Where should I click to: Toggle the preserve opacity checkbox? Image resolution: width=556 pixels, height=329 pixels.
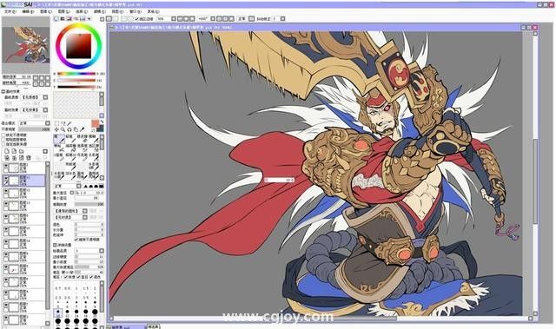click(3, 135)
